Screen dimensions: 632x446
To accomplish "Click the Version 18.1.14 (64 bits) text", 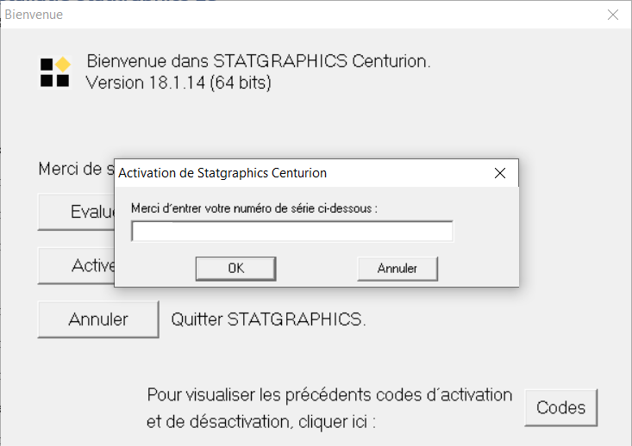I will tap(178, 83).
